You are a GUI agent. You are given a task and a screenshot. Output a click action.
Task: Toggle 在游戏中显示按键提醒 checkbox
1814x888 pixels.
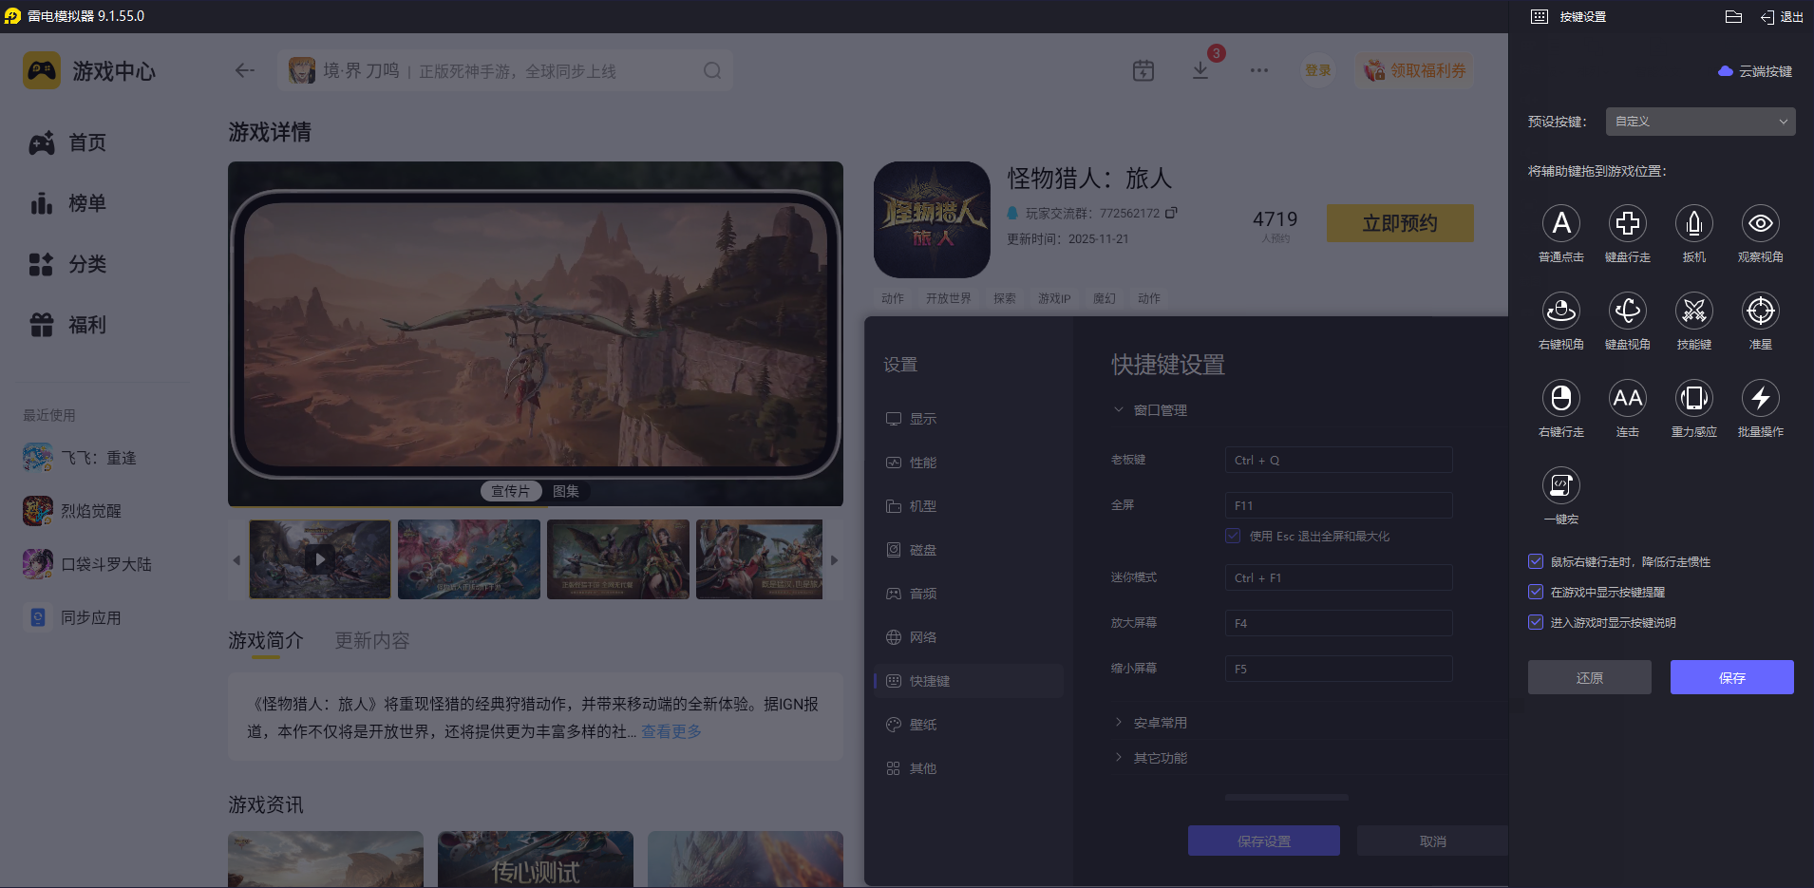pos(1536,592)
